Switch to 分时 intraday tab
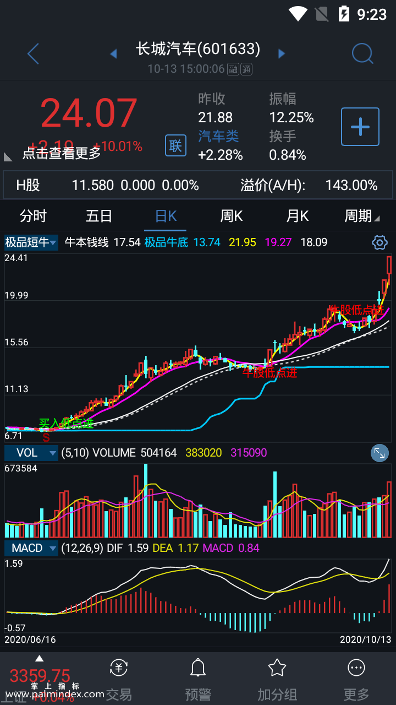Image resolution: width=396 pixels, height=705 pixels. point(33,216)
